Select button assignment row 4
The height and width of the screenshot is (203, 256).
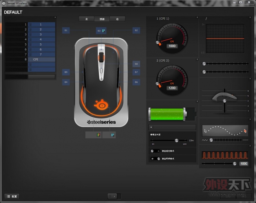[41, 39]
